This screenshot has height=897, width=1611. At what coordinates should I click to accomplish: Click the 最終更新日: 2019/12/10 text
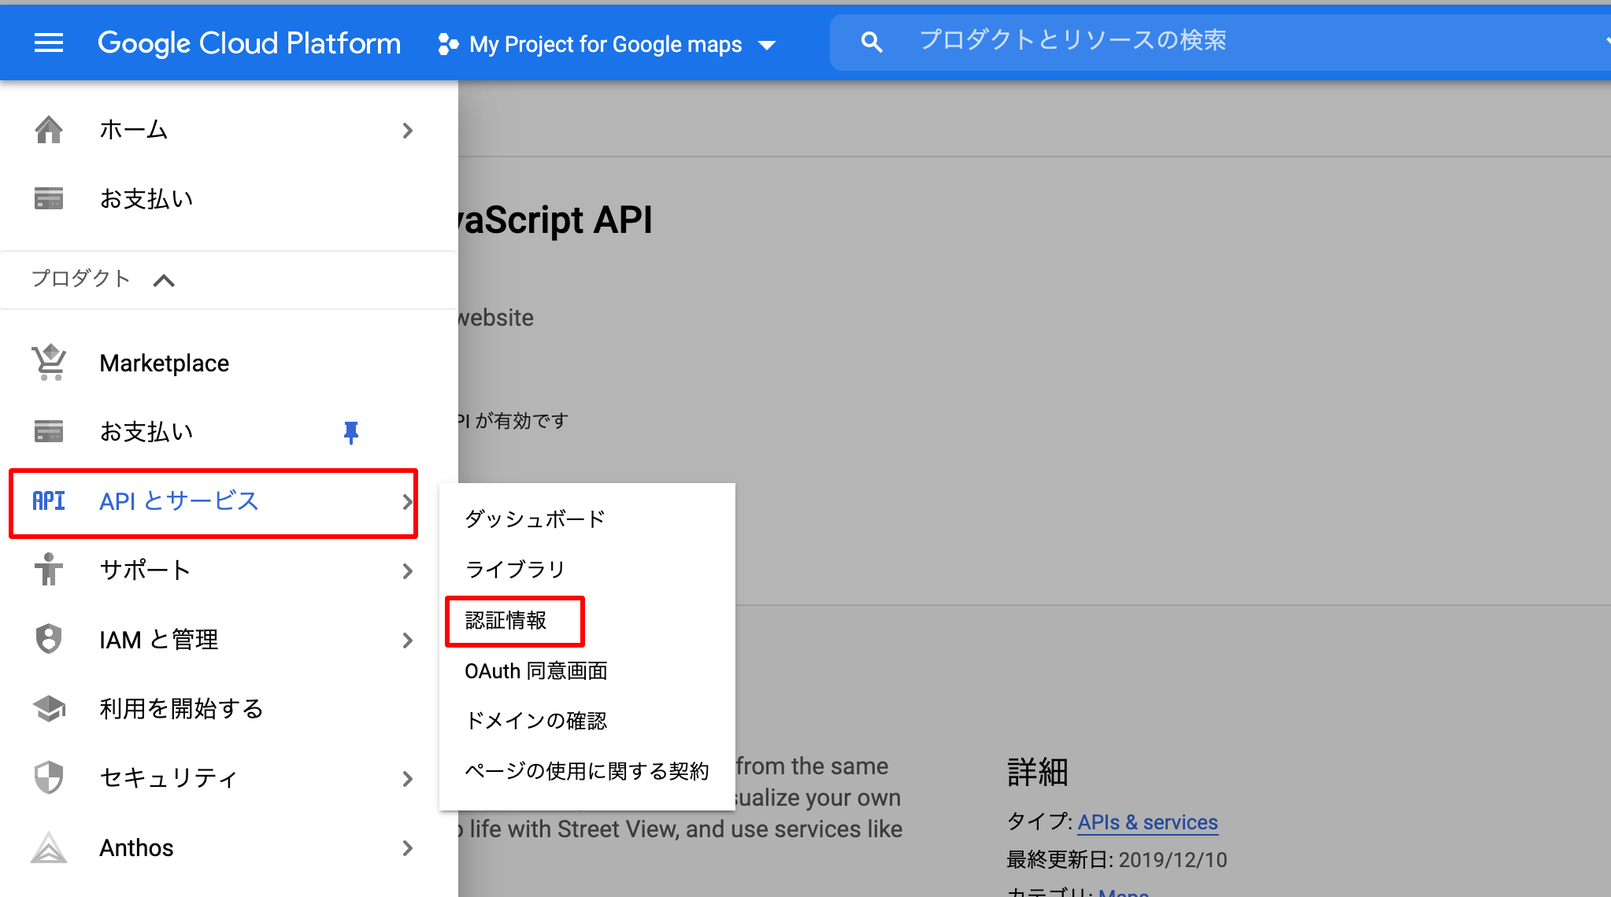(1117, 860)
